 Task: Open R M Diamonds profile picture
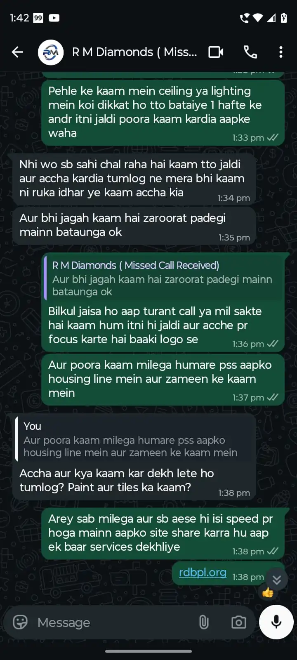[x=51, y=52]
